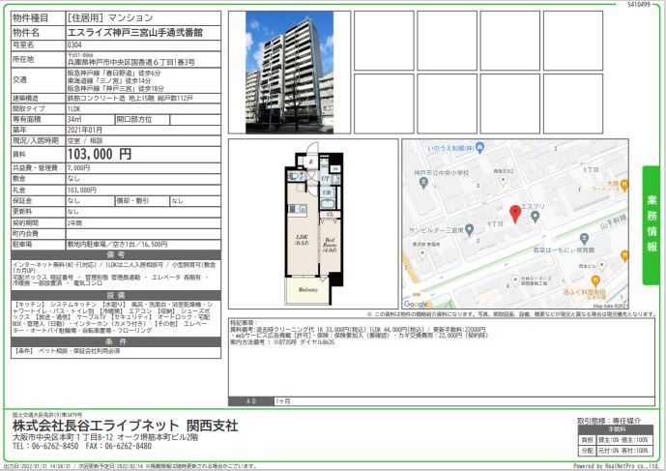The height and width of the screenshot is (471, 666).
Task: Click the apartment building exterior photo
Action: pyautogui.click(x=289, y=73)
